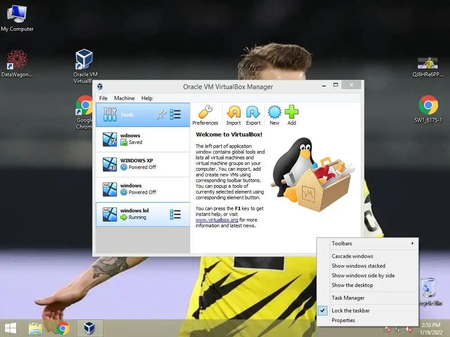Click the 64-bit icon of windows lol

click(110, 214)
